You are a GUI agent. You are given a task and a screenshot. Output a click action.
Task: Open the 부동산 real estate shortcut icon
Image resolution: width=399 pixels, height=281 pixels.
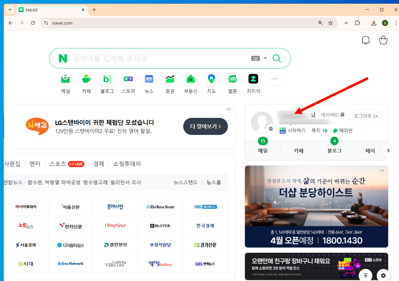[191, 79]
